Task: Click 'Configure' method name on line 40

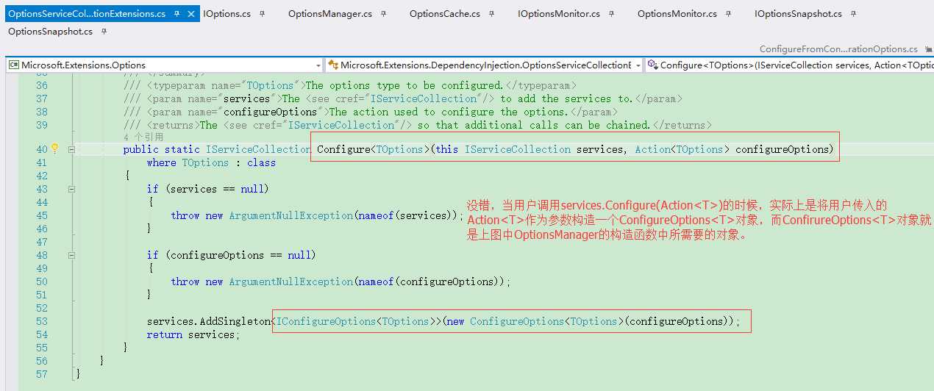Action: 343,149
